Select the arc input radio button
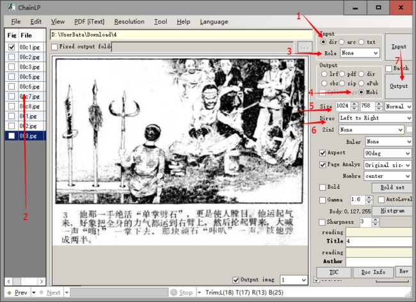The height and width of the screenshot is (302, 416). pyautogui.click(x=342, y=42)
